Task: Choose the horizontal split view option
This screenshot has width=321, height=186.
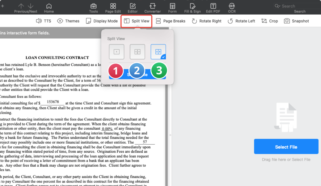Action: [137, 52]
